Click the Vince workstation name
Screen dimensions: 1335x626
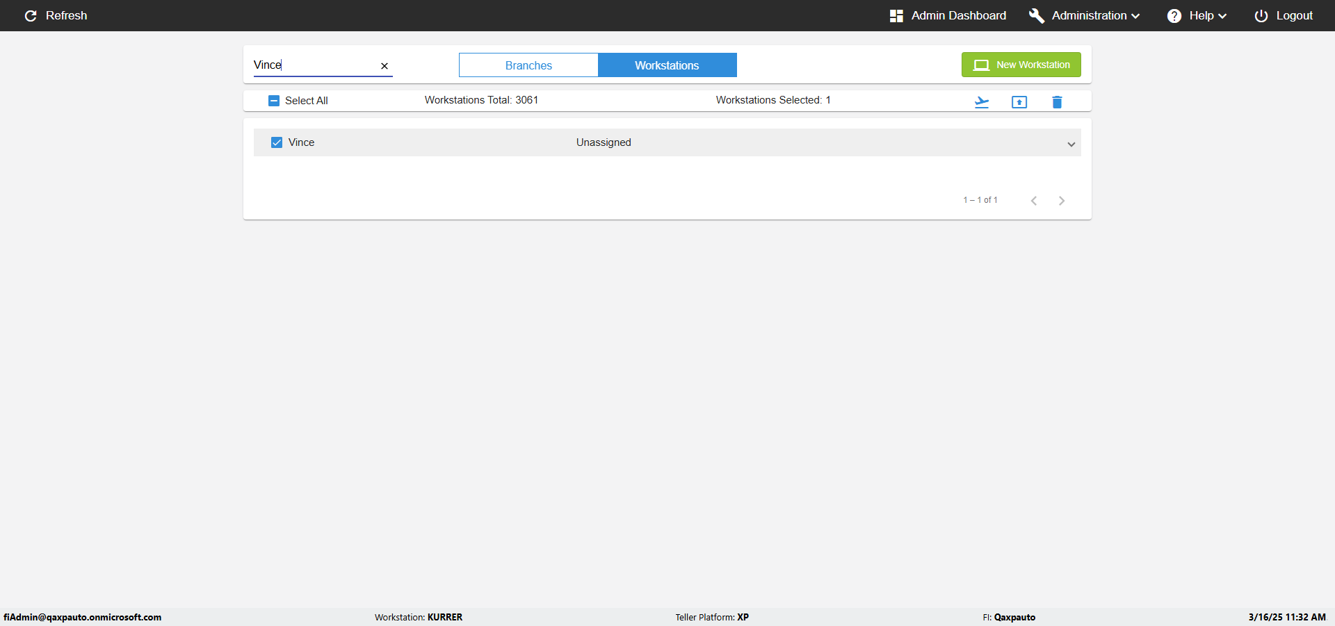tap(301, 142)
